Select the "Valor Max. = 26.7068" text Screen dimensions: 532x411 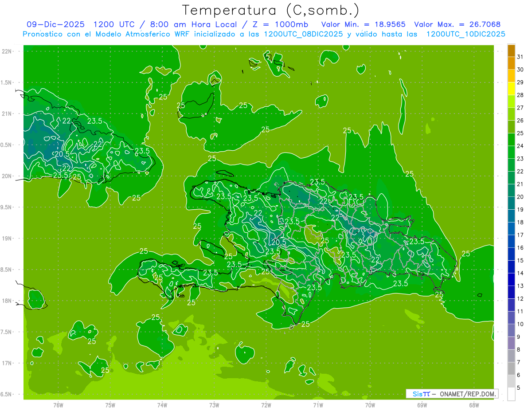(457, 24)
